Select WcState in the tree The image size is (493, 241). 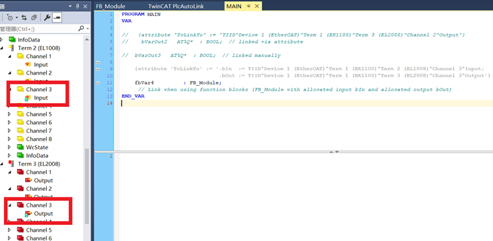[x=37, y=147]
